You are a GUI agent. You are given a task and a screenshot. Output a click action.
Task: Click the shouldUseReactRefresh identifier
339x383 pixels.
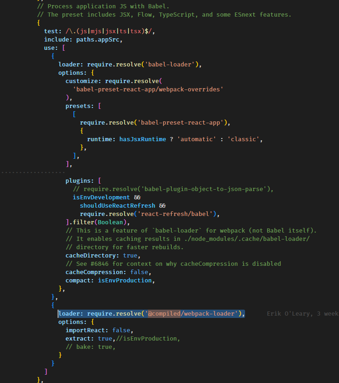(x=117, y=206)
